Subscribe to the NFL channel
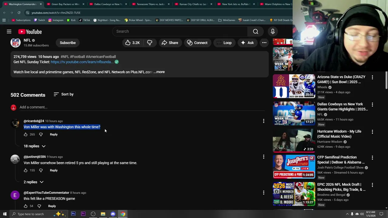 [x=68, y=43]
